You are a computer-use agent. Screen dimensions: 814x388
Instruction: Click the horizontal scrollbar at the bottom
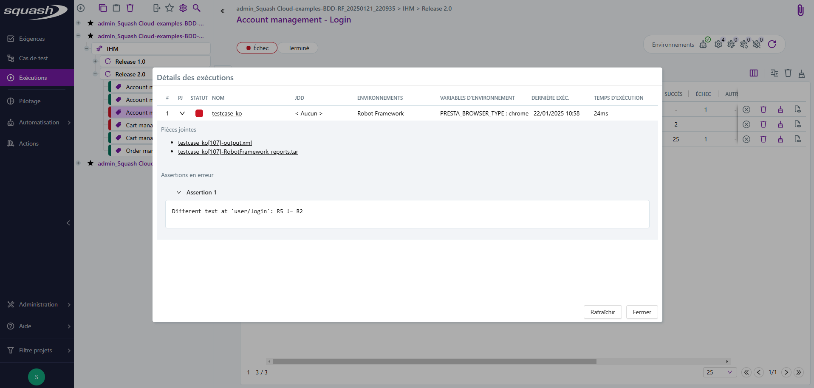[433, 361]
